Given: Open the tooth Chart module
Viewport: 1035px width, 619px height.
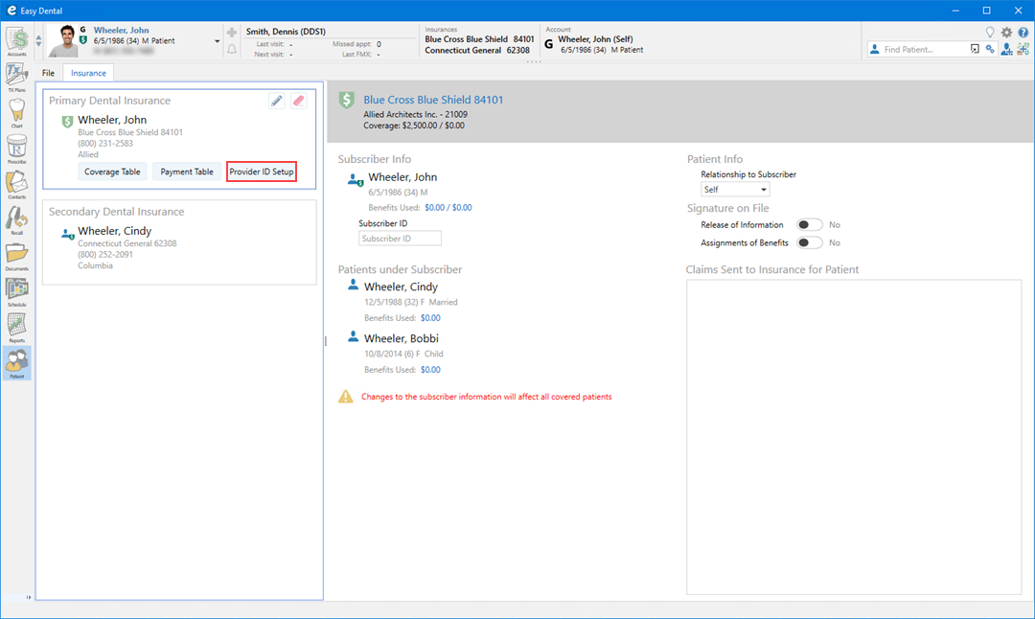Looking at the screenshot, I should click(x=16, y=112).
